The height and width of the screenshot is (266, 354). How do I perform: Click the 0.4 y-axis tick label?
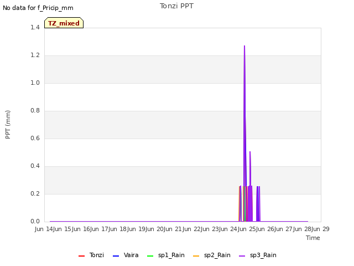point(35,166)
